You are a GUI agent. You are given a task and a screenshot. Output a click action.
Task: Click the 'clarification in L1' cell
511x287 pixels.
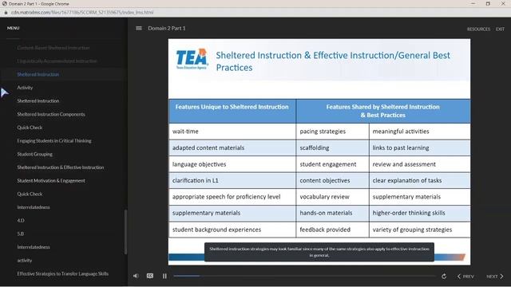(x=232, y=181)
